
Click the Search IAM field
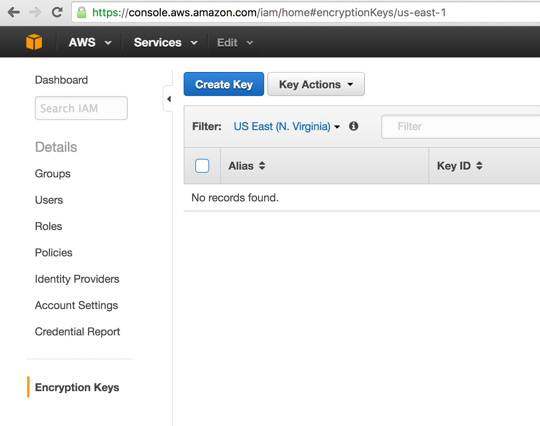tap(81, 108)
